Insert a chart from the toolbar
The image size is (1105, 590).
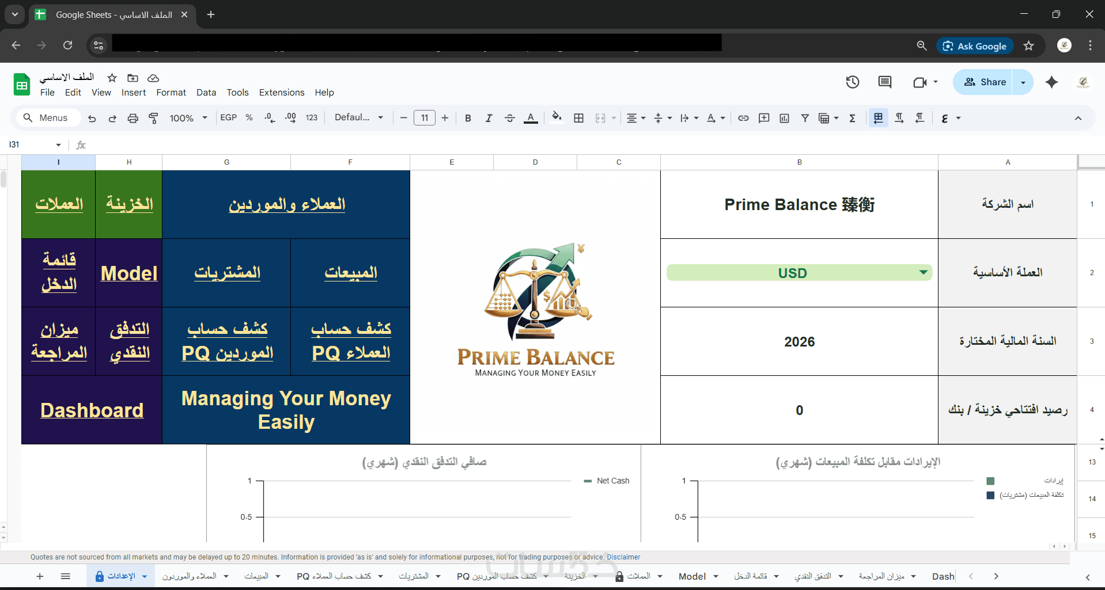785,118
